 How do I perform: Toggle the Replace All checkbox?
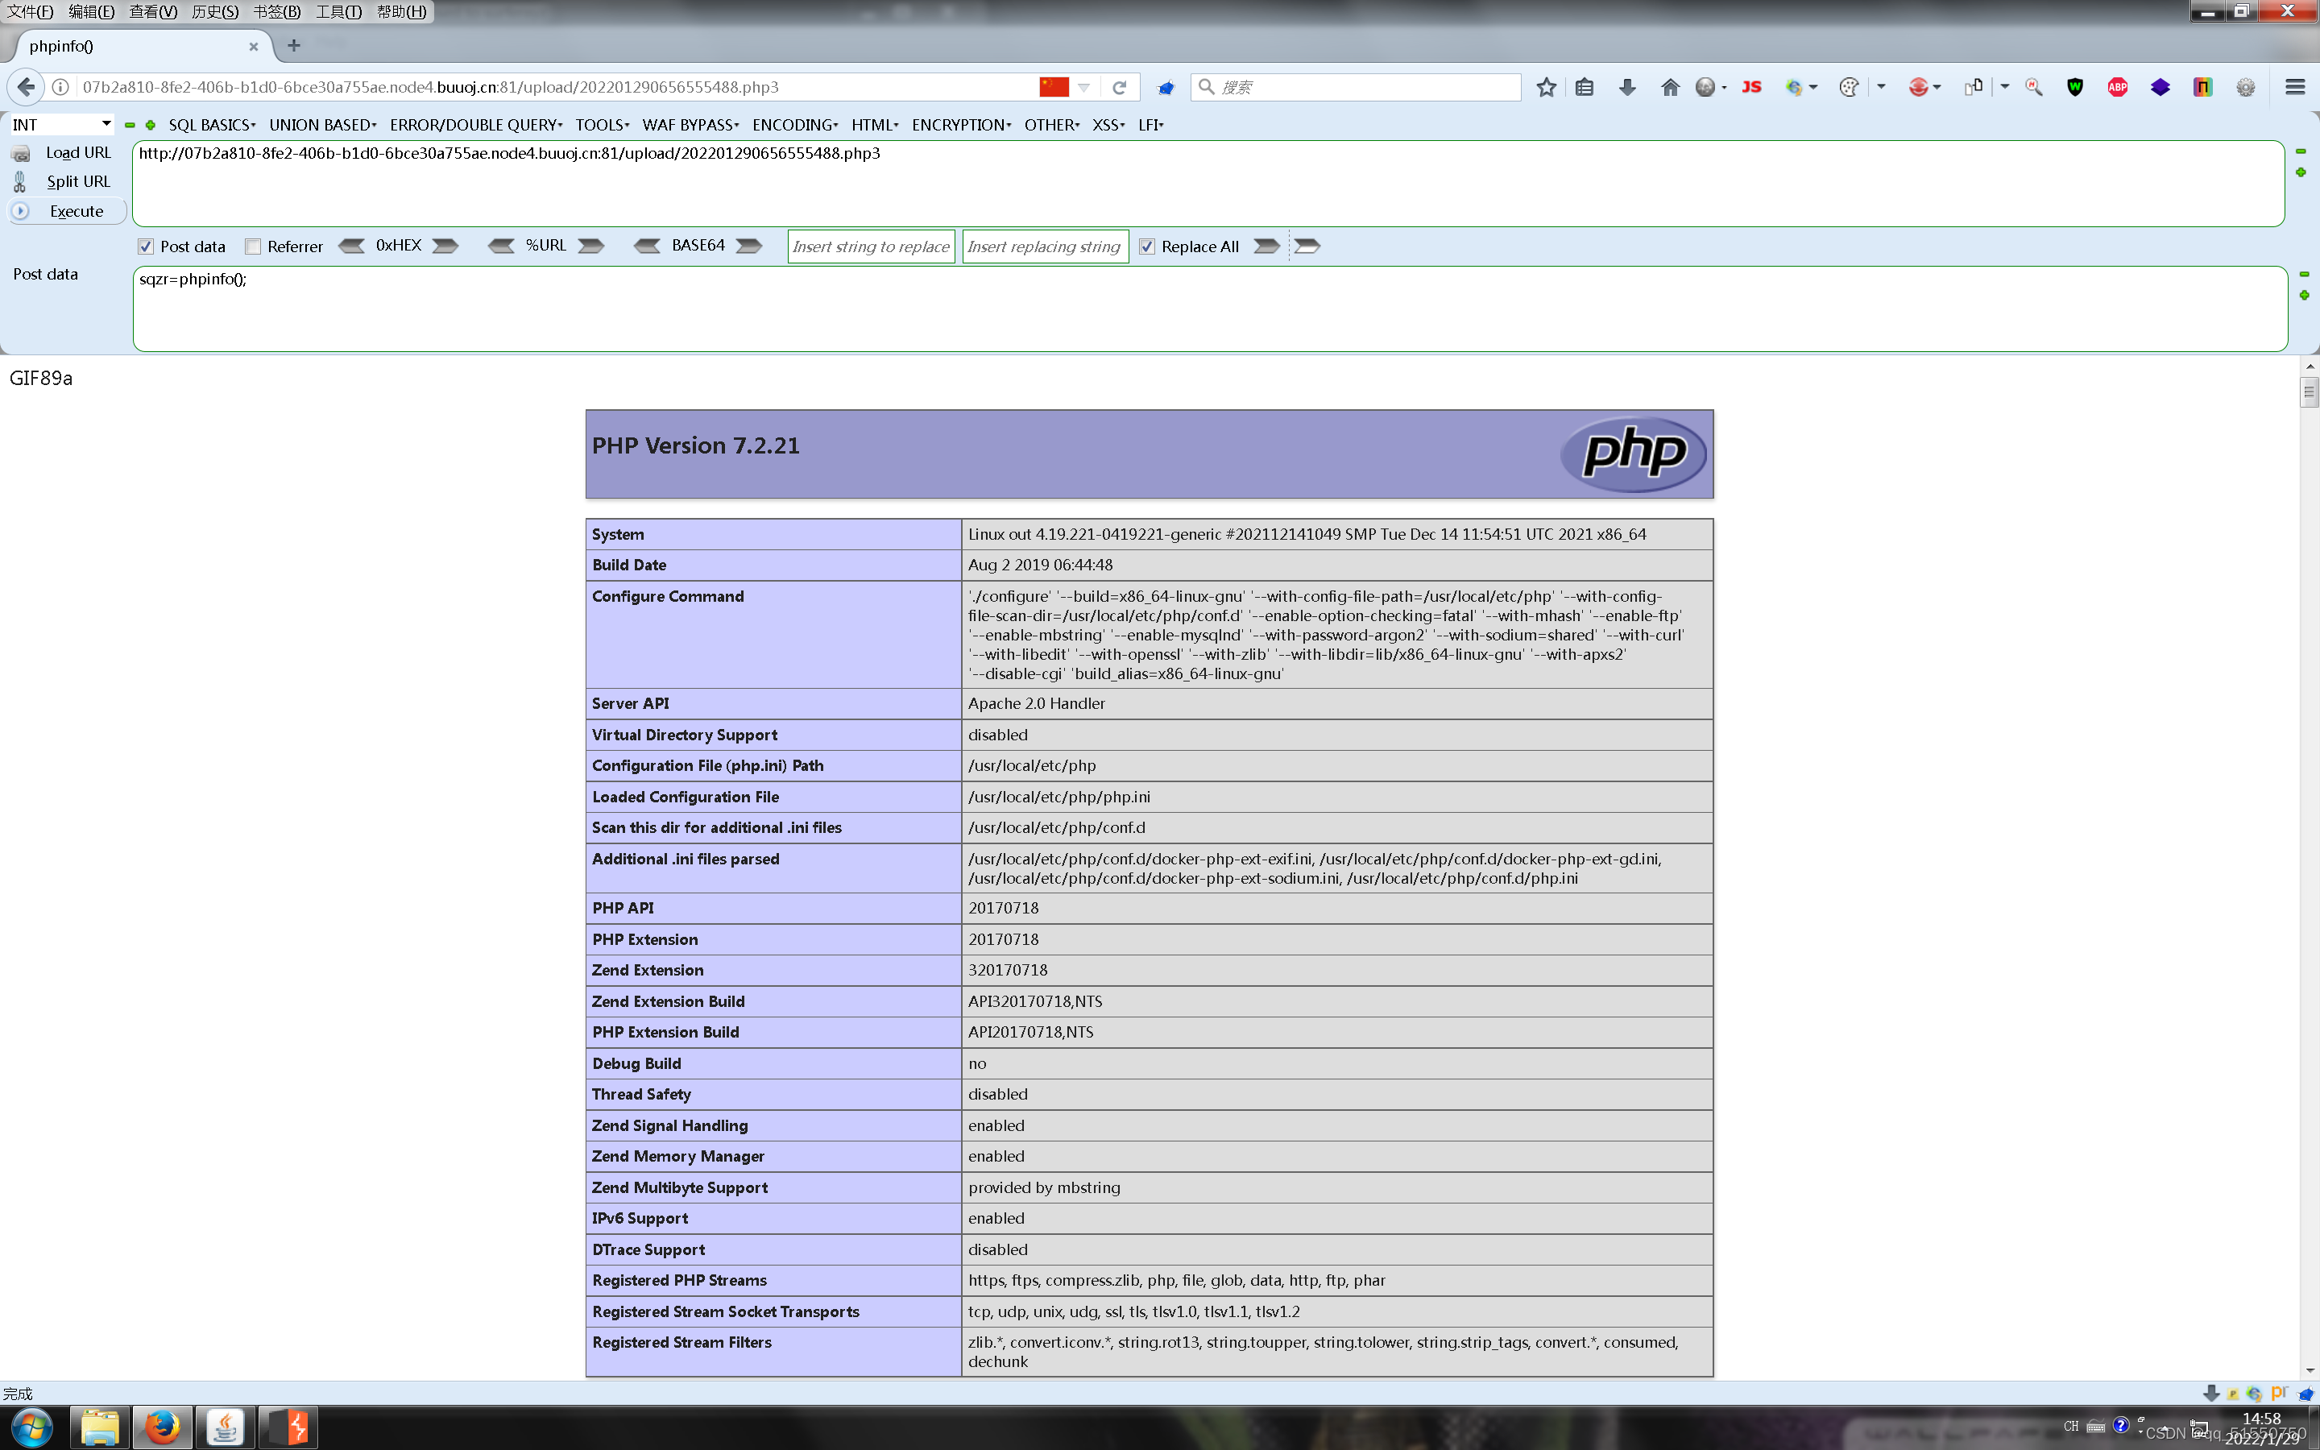click(x=1146, y=246)
